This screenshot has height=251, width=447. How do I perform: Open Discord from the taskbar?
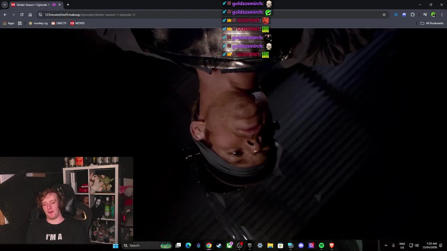point(301,245)
